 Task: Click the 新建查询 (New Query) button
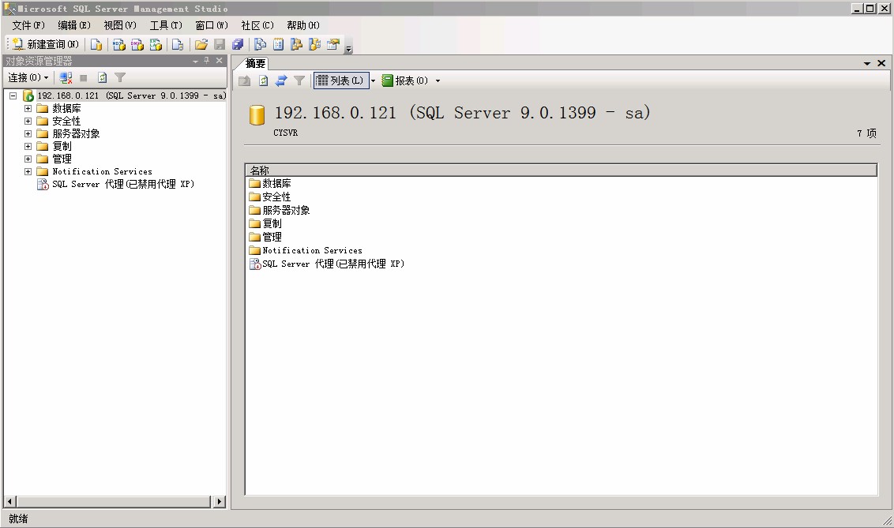pyautogui.click(x=45, y=44)
